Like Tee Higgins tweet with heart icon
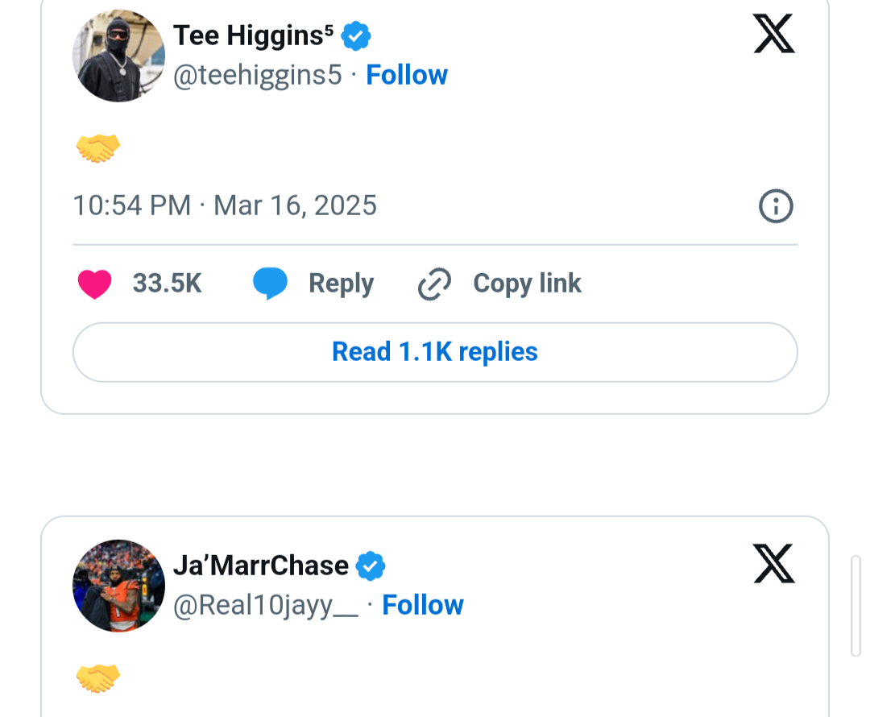This screenshot has height=717, width=870. pos(94,284)
